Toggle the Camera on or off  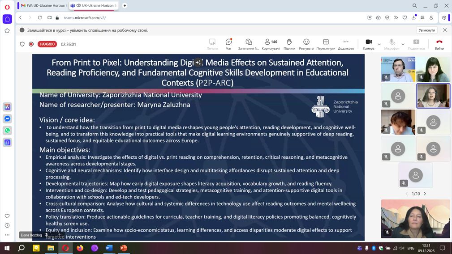click(368, 44)
